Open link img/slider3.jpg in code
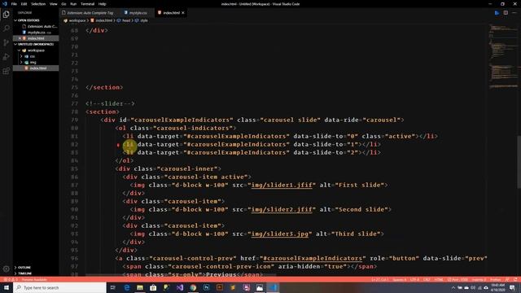521x293 pixels. (279, 234)
